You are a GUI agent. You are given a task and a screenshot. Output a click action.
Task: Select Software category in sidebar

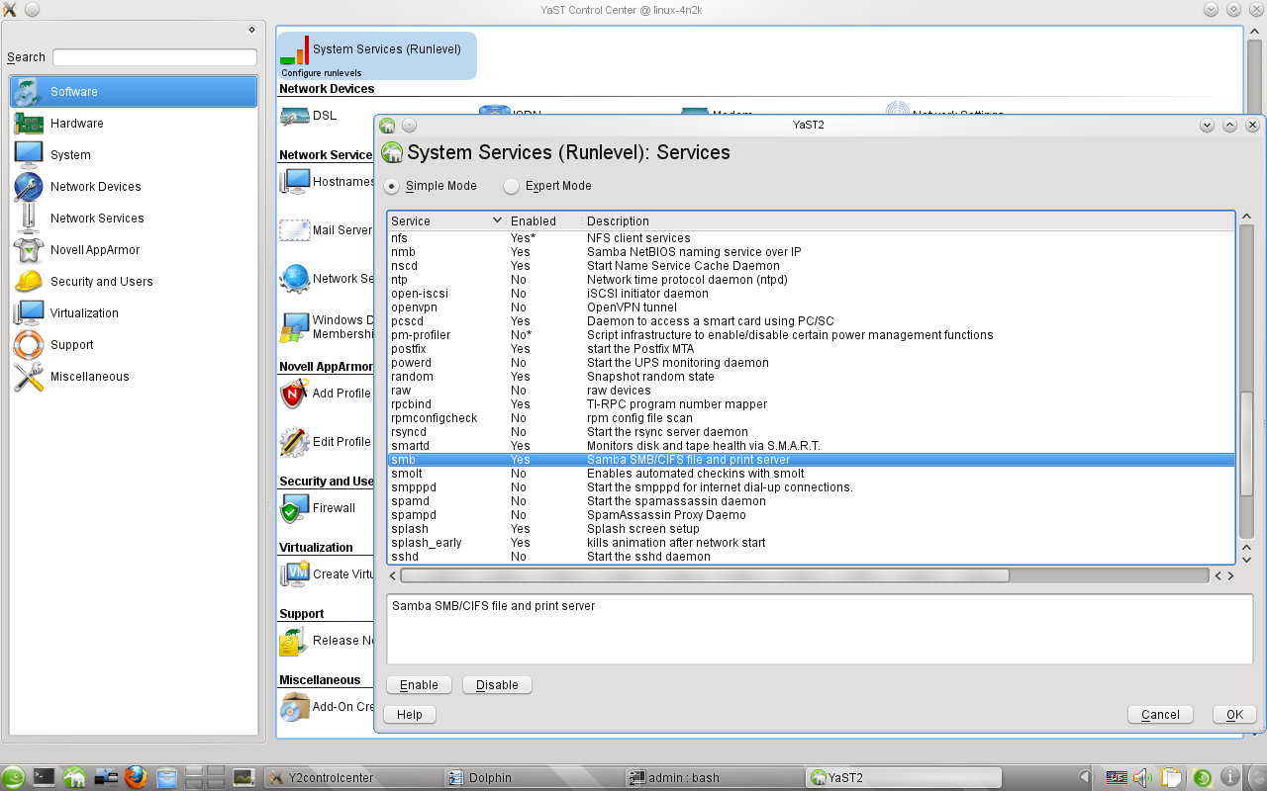click(134, 92)
